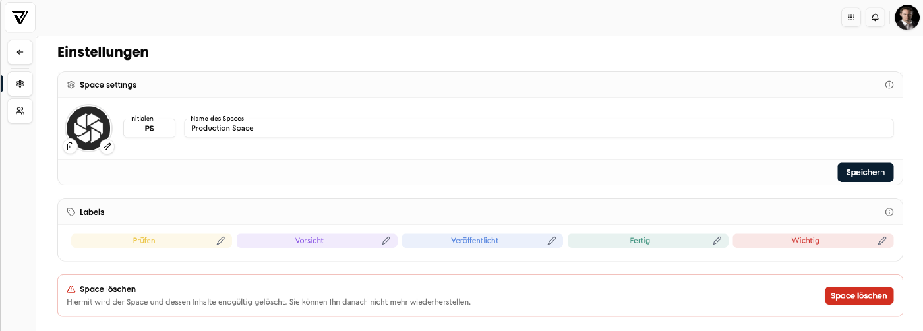
Task: Open the apps grid menu
Action: point(851,18)
